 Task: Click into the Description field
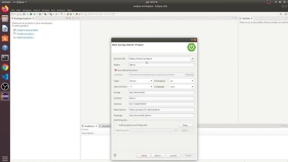pyautogui.click(x=161, y=110)
